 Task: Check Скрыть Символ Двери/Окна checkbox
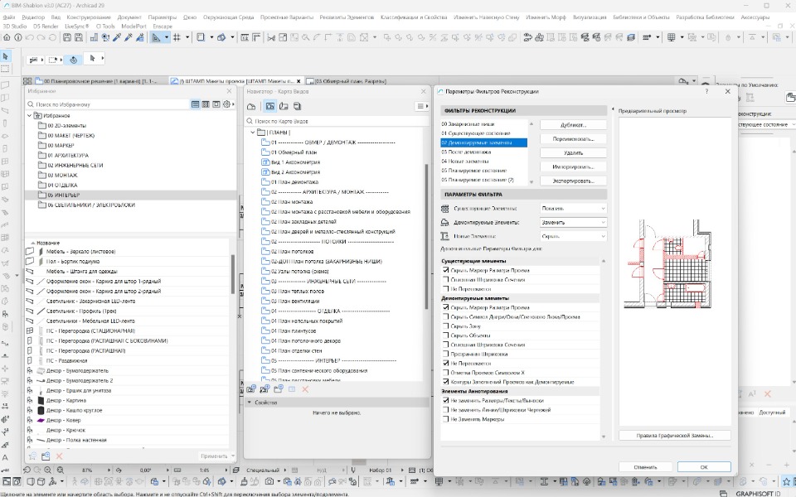(x=446, y=317)
